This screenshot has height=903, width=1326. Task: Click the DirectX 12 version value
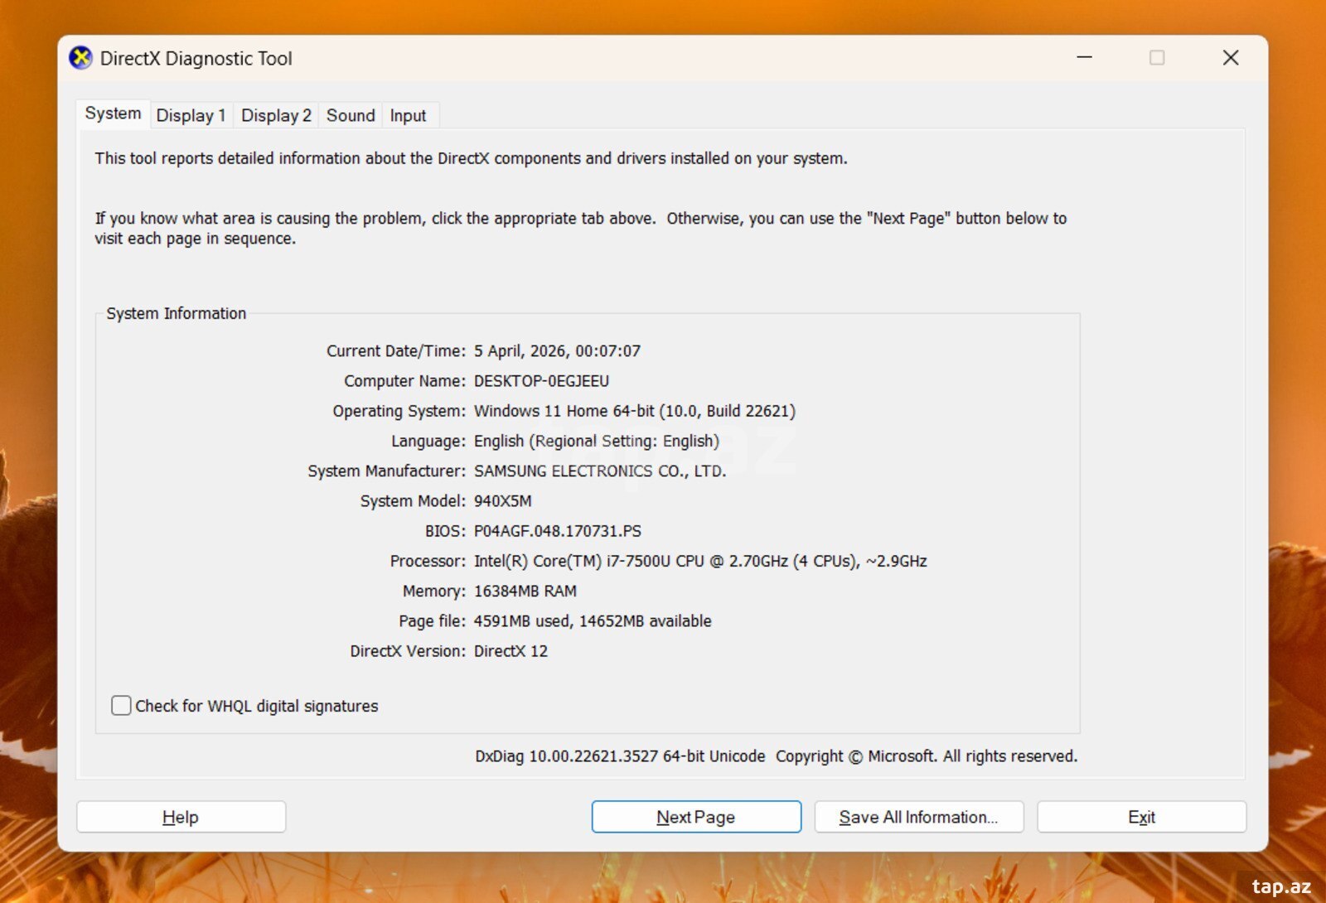[511, 651]
